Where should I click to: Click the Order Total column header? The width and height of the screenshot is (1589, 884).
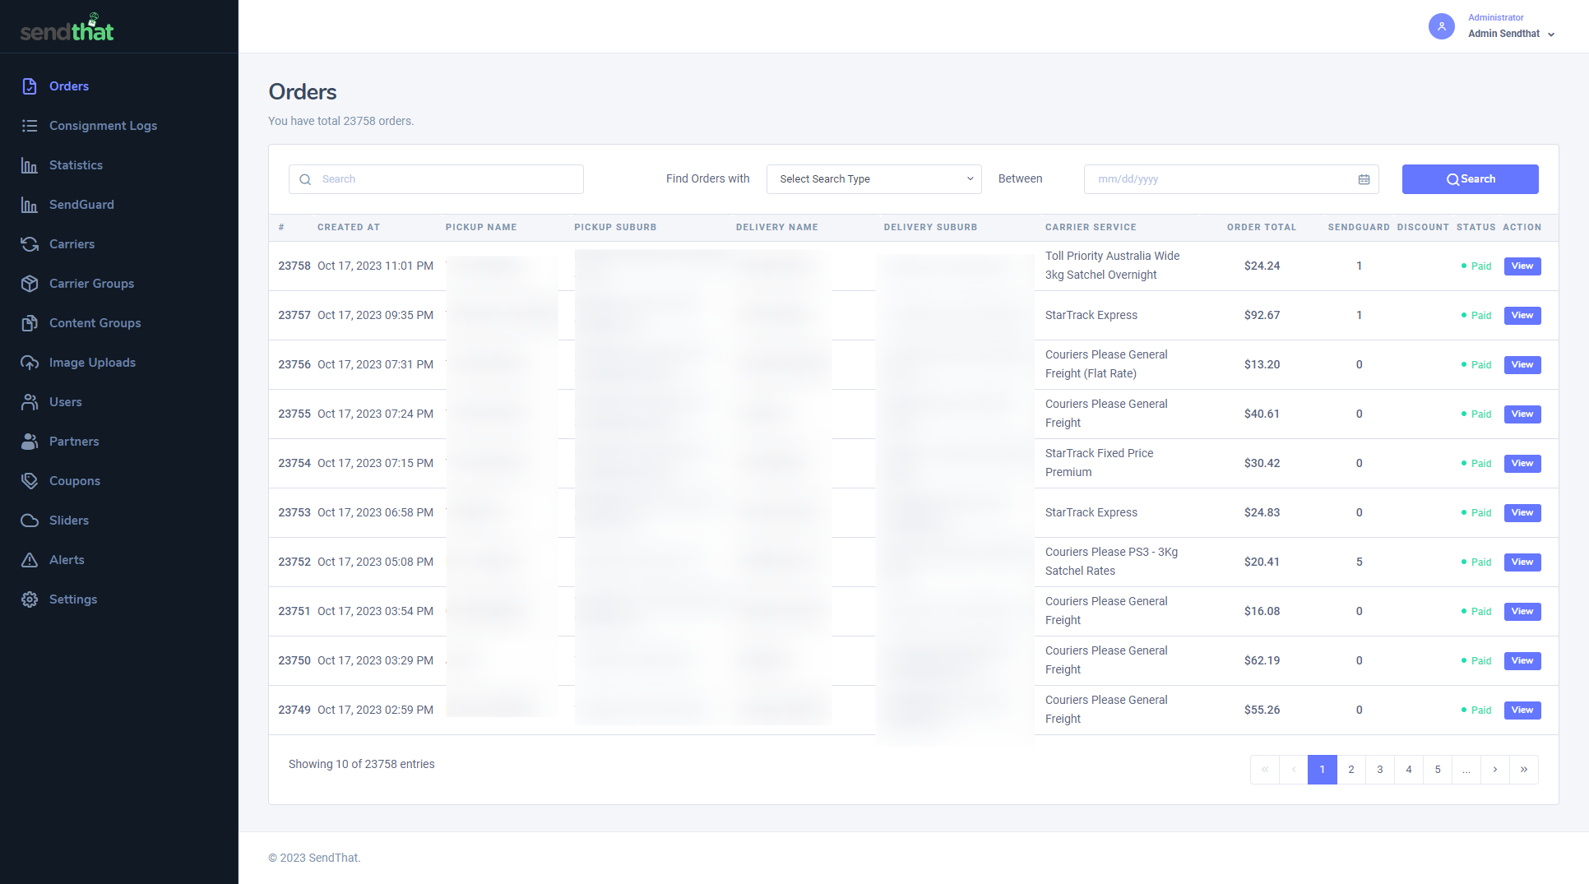coord(1261,228)
